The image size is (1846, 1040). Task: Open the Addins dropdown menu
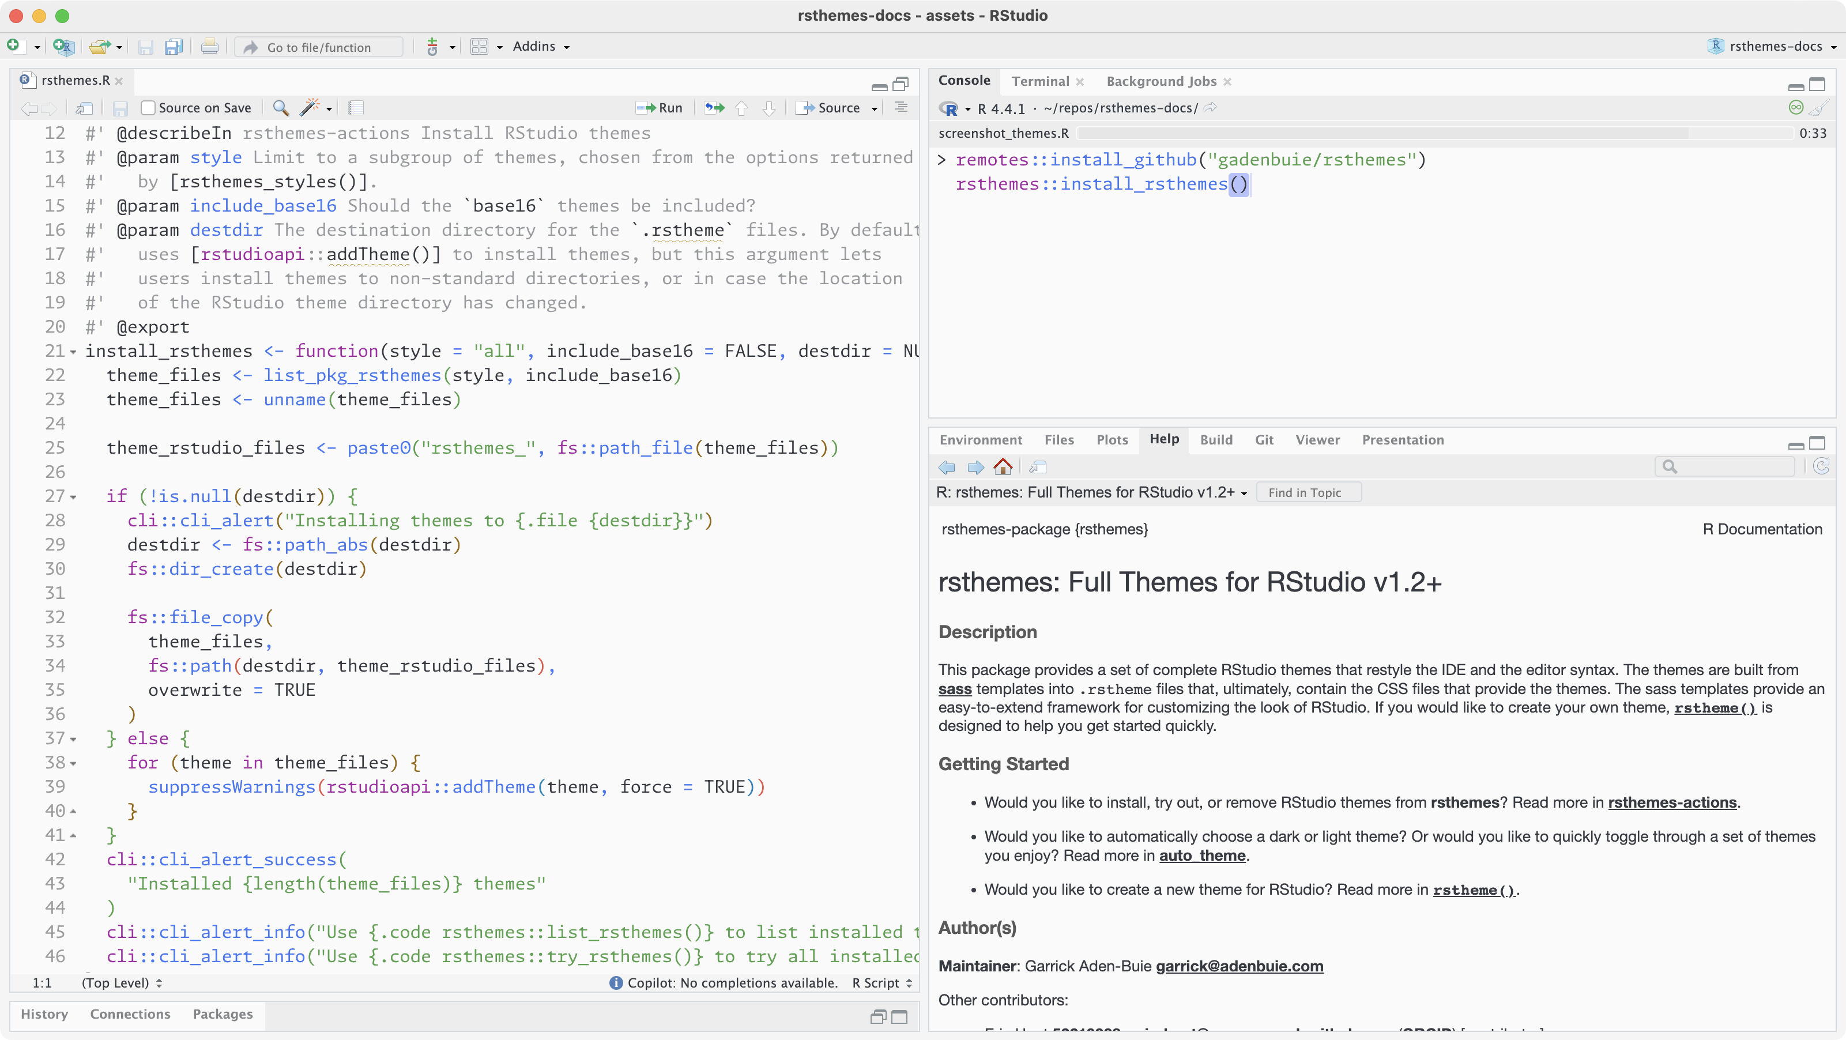541,47
